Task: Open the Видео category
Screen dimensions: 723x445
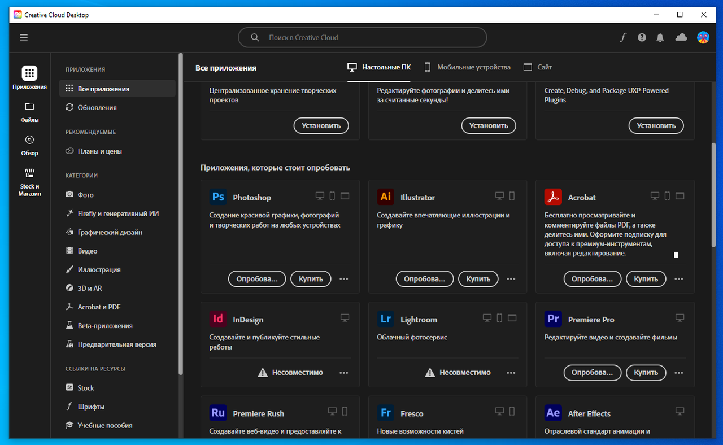Action: point(117,251)
